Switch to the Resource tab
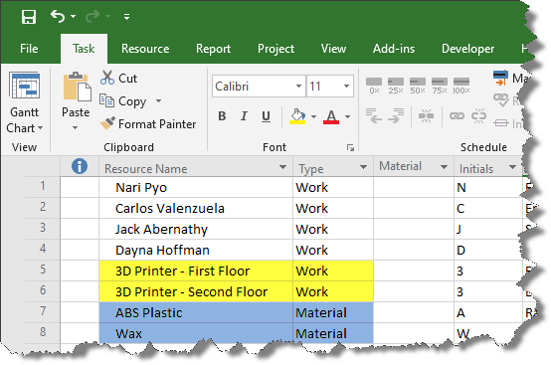 pos(145,49)
